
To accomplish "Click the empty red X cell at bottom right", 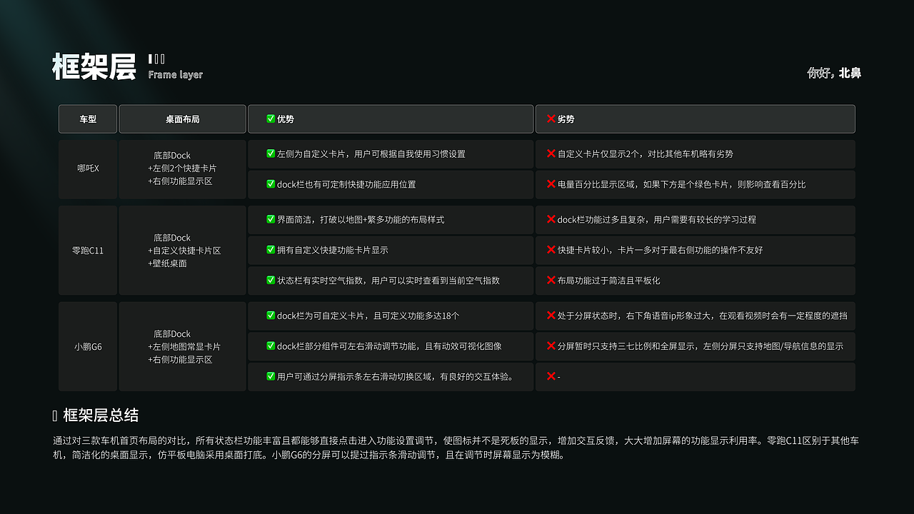I will point(550,376).
